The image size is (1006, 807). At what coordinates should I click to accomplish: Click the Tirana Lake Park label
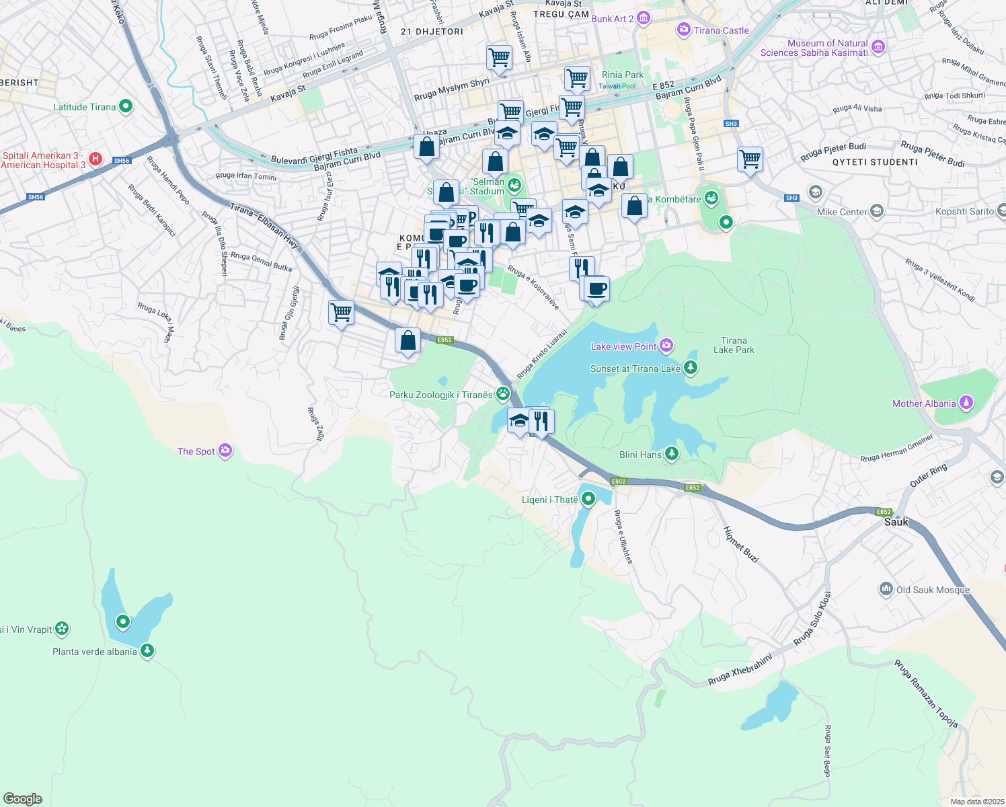[734, 345]
